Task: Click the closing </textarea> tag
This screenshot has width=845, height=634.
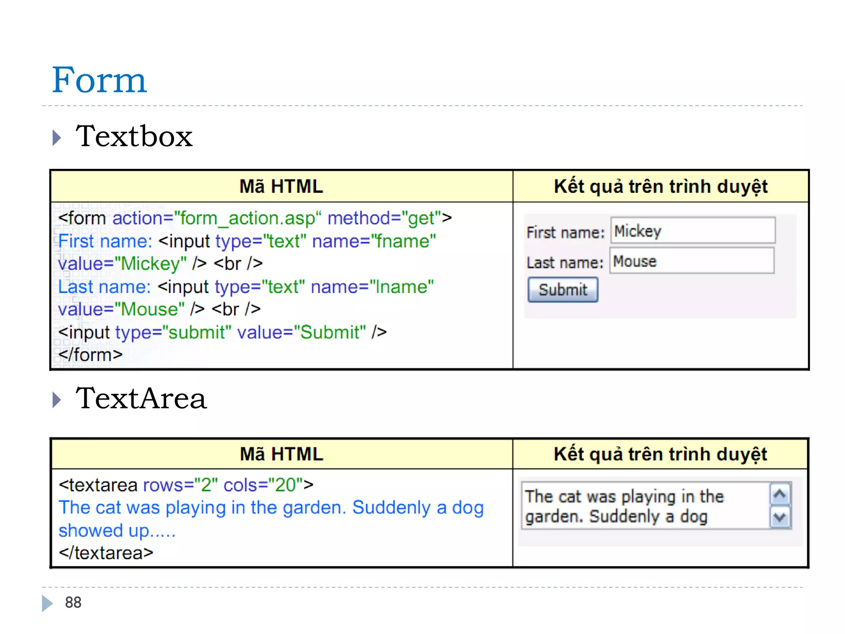Action: (x=106, y=553)
